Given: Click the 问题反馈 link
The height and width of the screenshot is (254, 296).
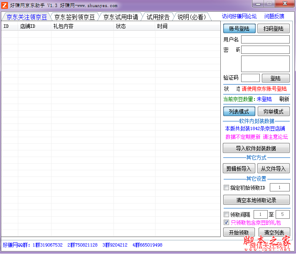Looking at the screenshot, I should click(274, 17).
